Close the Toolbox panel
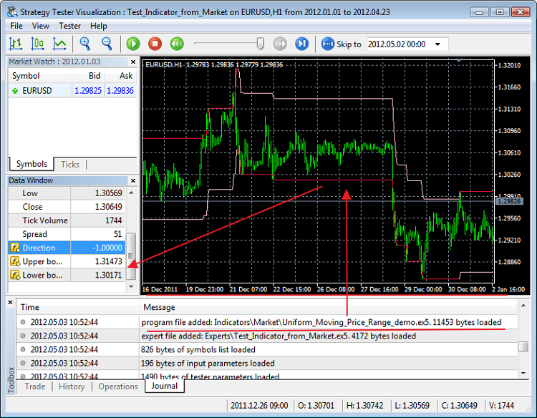Viewport: 537px width, 418px height. point(10,302)
